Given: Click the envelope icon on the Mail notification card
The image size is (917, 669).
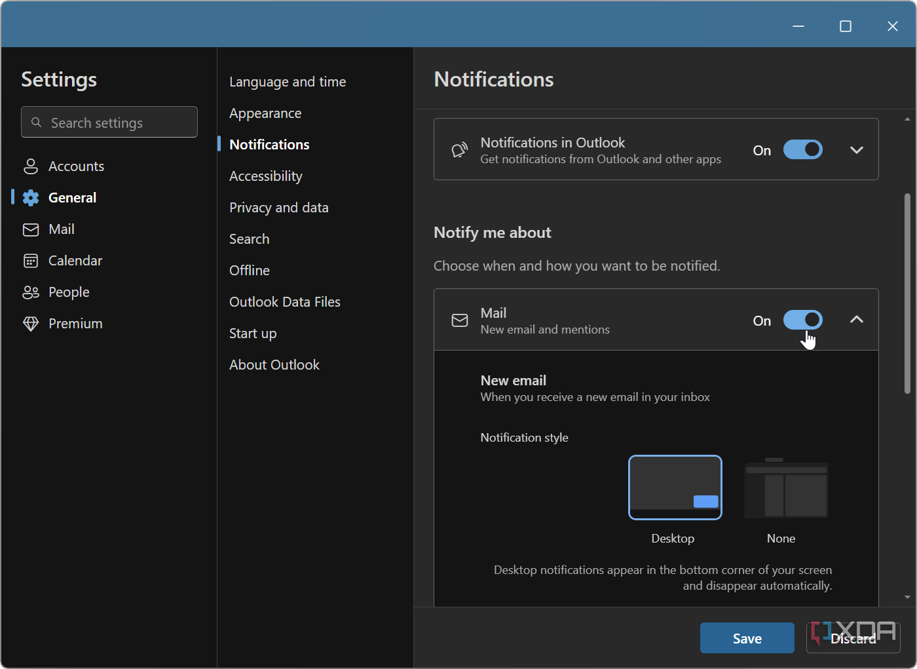Looking at the screenshot, I should [459, 320].
